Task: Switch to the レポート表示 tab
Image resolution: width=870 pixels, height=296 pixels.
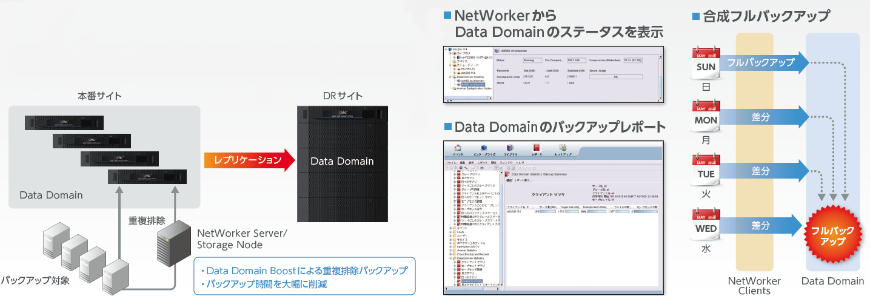Action: pyautogui.click(x=522, y=180)
